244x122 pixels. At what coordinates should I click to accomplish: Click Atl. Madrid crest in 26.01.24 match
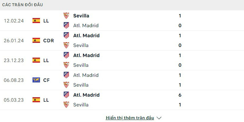pos(66,35)
